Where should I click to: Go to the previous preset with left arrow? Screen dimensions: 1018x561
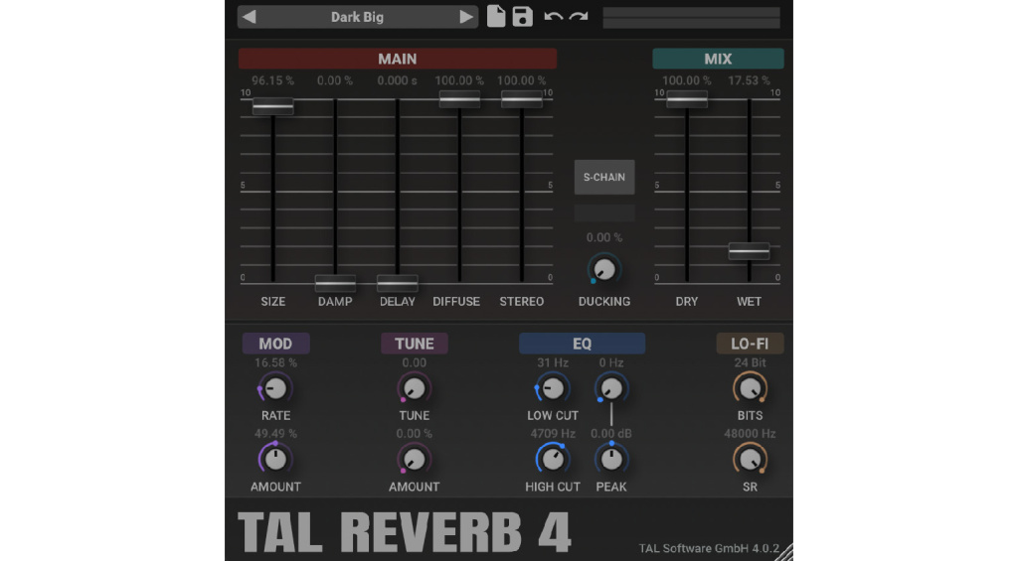tap(250, 17)
